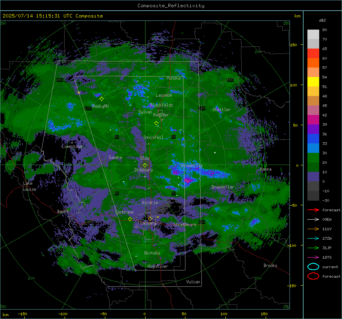Click the Drumheller city label
This screenshot has width=342, height=319.
(223, 187)
